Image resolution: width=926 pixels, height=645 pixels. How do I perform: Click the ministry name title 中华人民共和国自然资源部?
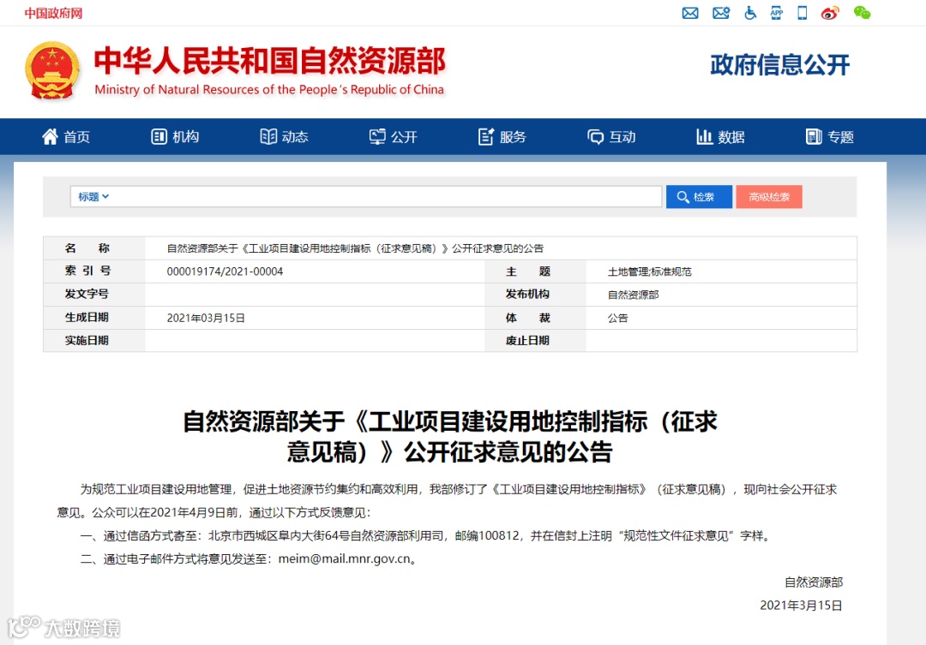coord(270,61)
